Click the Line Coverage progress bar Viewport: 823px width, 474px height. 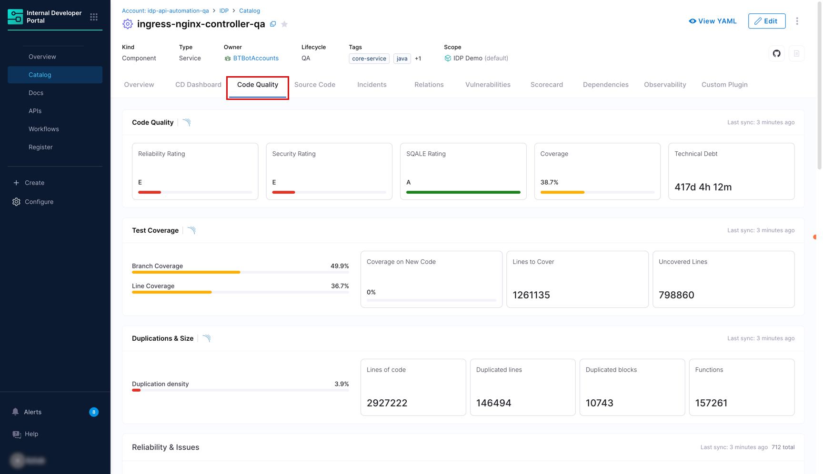pos(241,292)
